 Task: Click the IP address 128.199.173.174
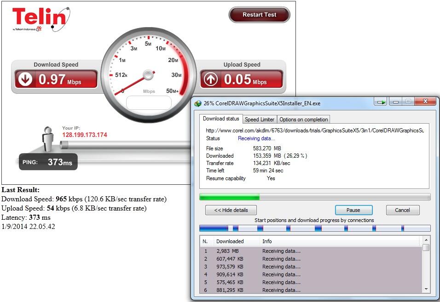(85, 135)
